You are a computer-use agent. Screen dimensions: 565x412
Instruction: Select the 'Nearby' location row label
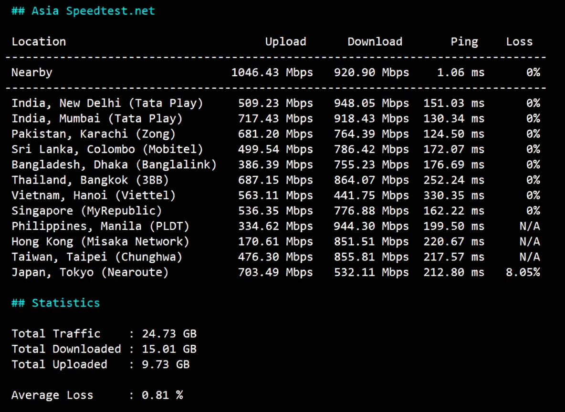pyautogui.click(x=31, y=72)
